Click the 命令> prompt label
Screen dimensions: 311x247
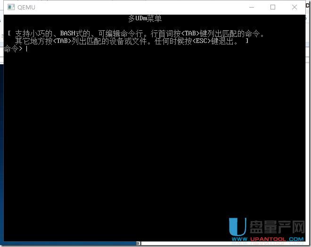click(x=13, y=49)
